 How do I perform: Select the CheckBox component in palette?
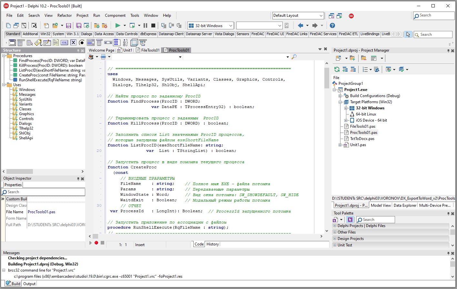tap(73, 42)
